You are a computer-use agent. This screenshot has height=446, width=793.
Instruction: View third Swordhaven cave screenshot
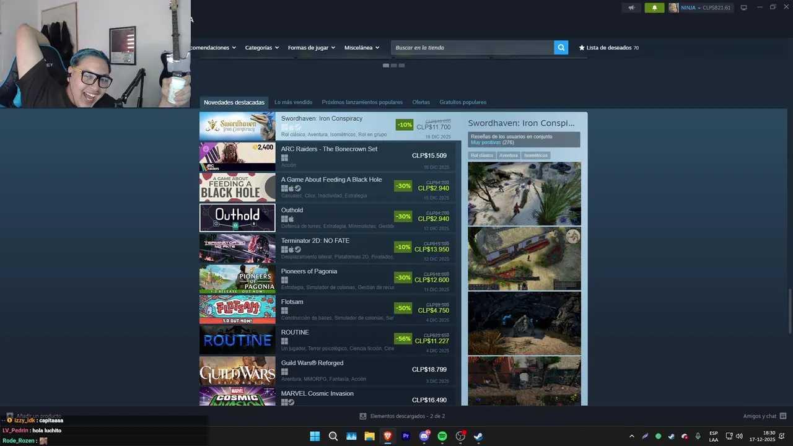(524, 323)
